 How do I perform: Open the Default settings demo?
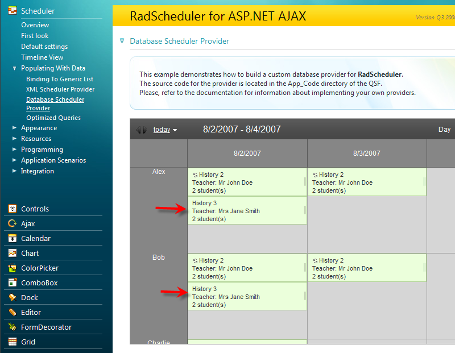click(x=44, y=47)
